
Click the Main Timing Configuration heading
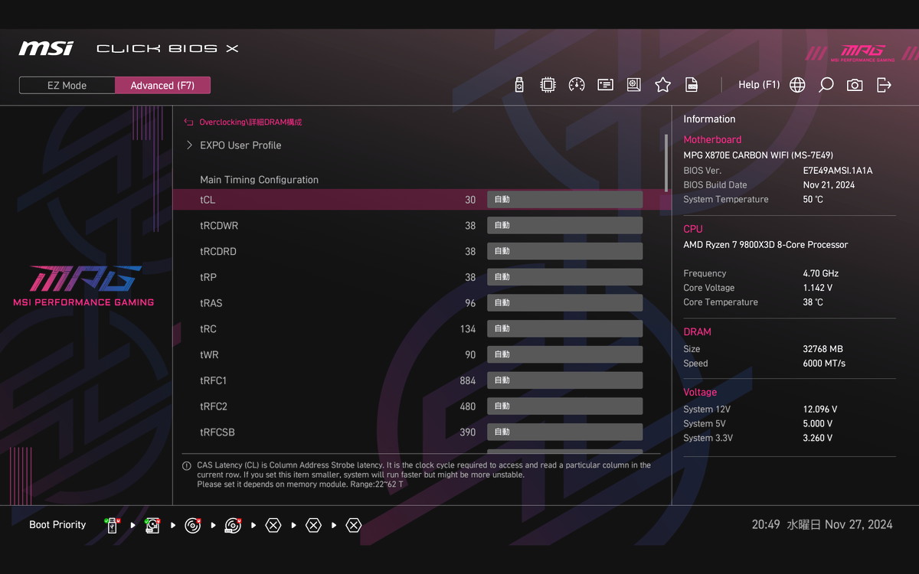[x=259, y=180]
